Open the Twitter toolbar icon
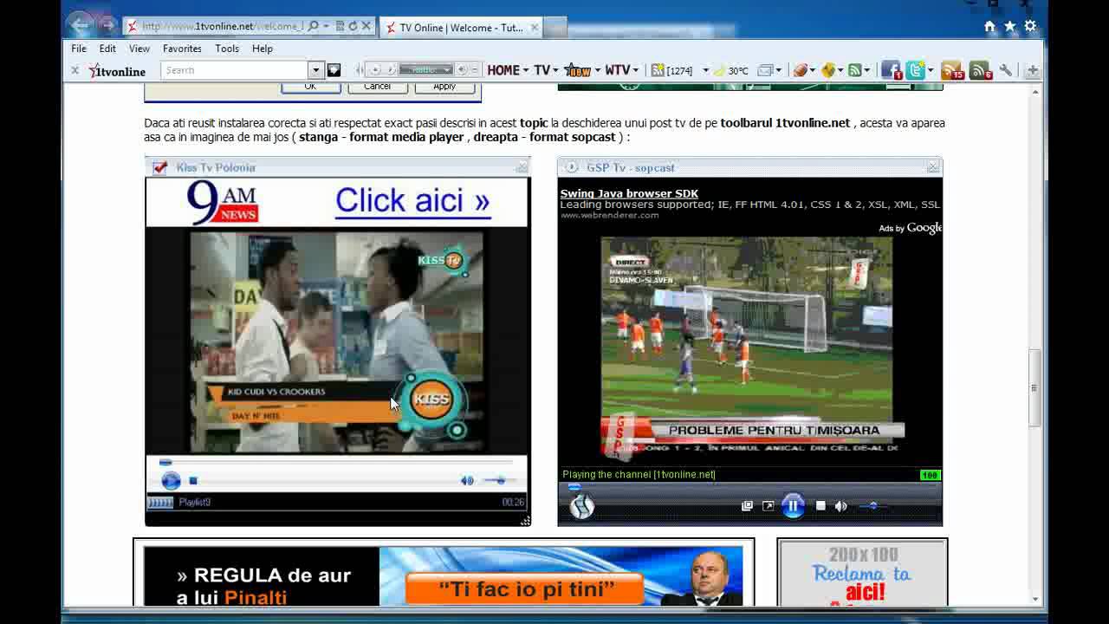 coord(917,71)
